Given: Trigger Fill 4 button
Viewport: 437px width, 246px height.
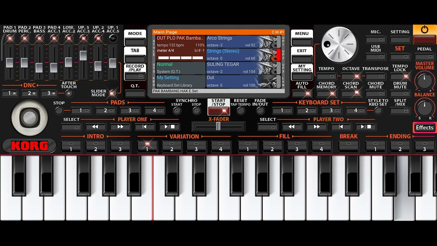Looking at the screenshot, I should click(x=321, y=147).
